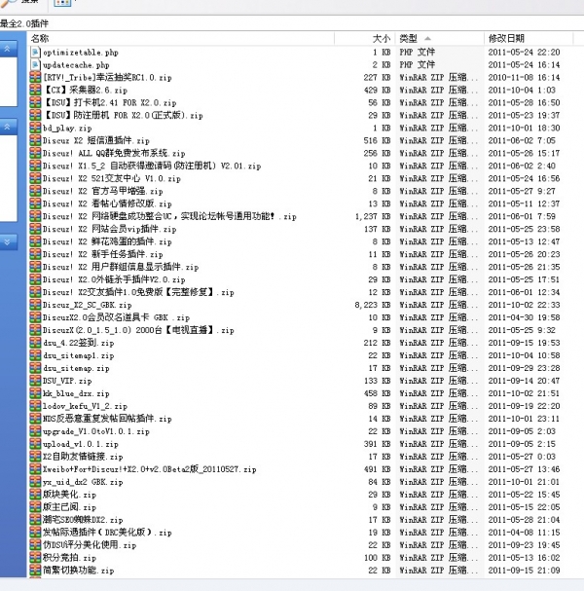This screenshot has height=591, width=584.
Task: Expand the collapsed sidebar panel with down chevron
Action: coord(8,242)
